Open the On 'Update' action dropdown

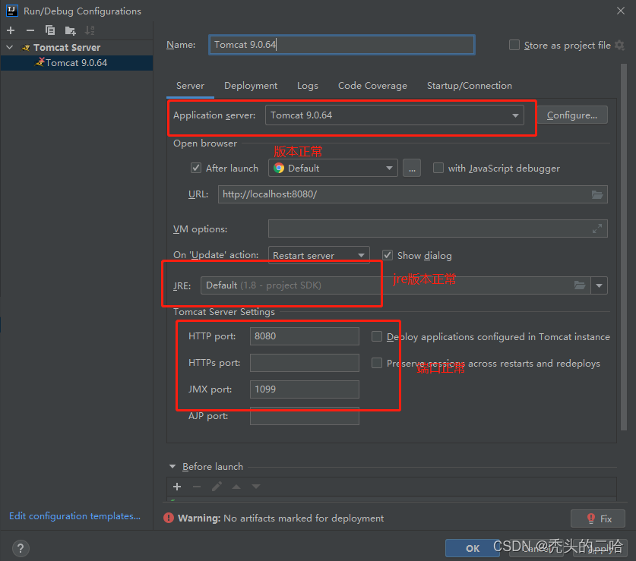(x=319, y=255)
